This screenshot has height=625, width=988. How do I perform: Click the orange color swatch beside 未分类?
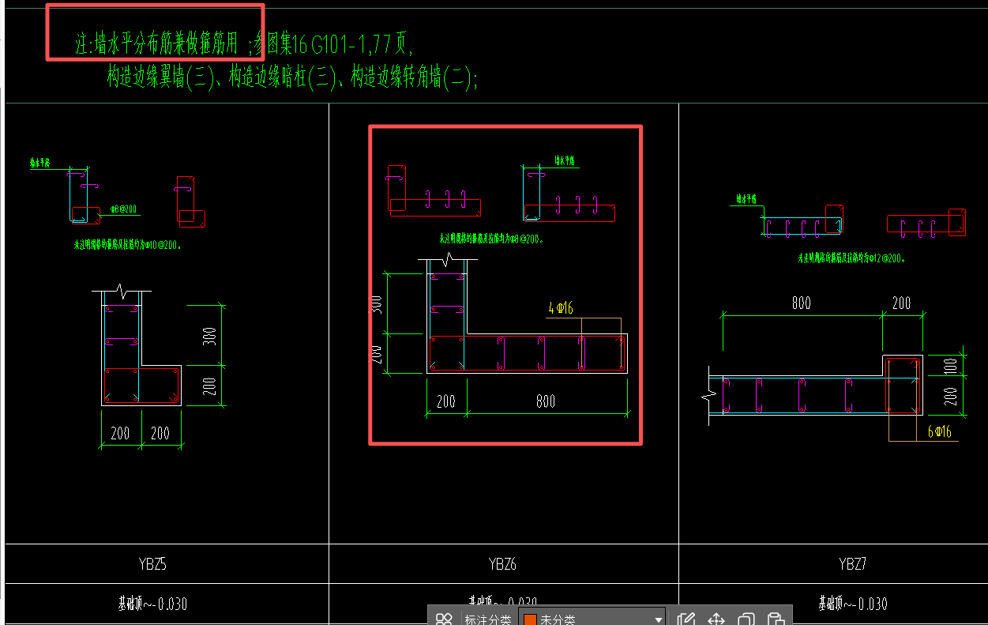click(531, 620)
